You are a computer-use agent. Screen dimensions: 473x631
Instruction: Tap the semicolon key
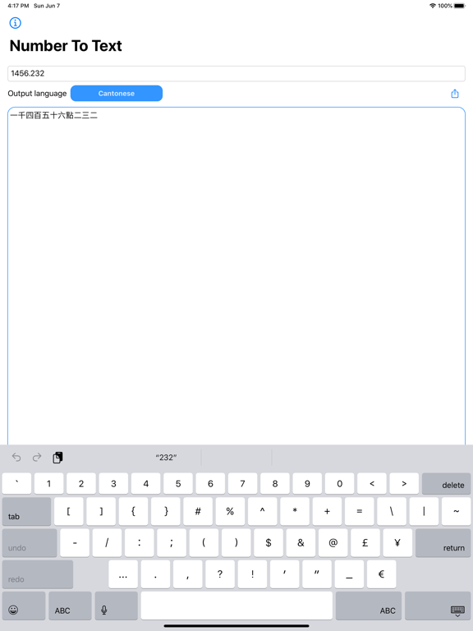coord(172,543)
